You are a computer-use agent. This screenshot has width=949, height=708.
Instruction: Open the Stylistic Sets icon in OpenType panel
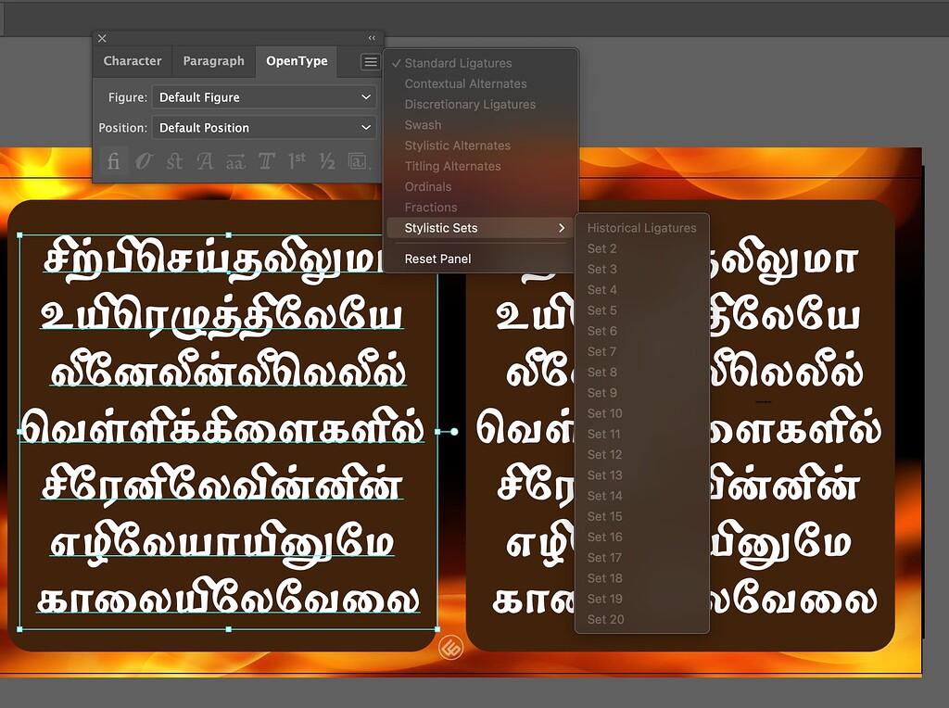tap(357, 160)
